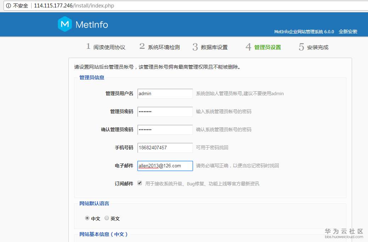The image size is (368, 242).
Task: Go to step 1 阅读使用协议
Action: [106, 47]
